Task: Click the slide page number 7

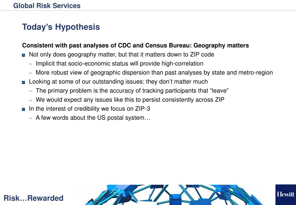Action: click(149, 195)
